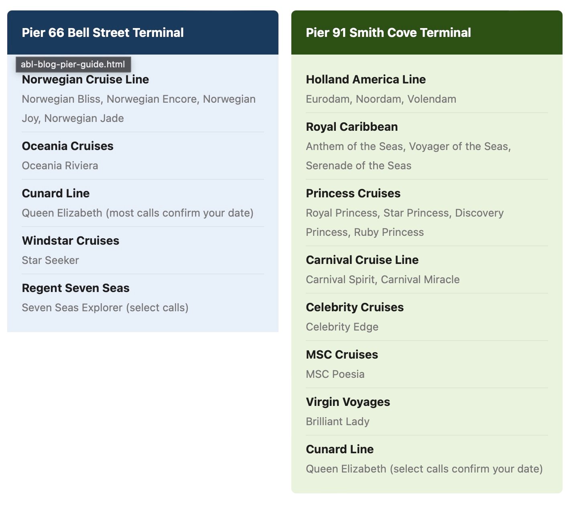Click the Pier 91 Smith Cove Terminal header
Image resolution: width=573 pixels, height=507 pixels.
388,32
